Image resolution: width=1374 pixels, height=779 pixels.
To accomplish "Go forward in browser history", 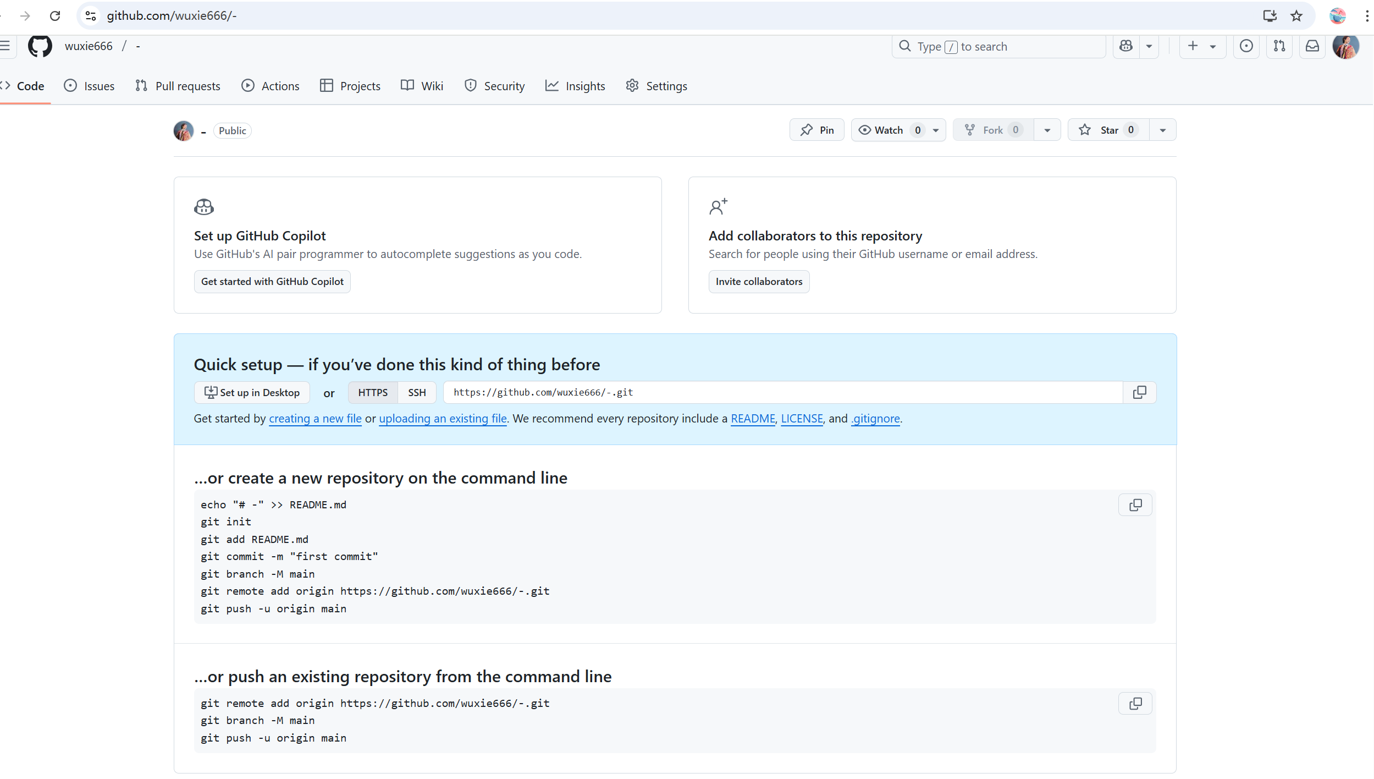I will [25, 16].
